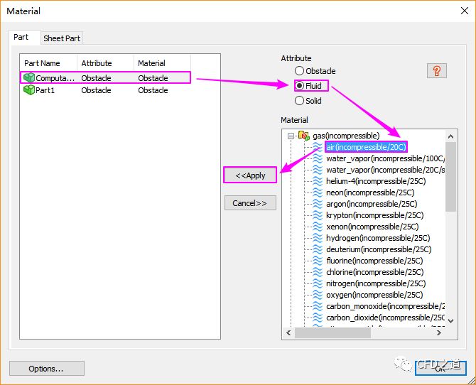This screenshot has height=385, width=476.
Task: Click the gas(incompressible) folder icon
Action: pyautogui.click(x=304, y=136)
